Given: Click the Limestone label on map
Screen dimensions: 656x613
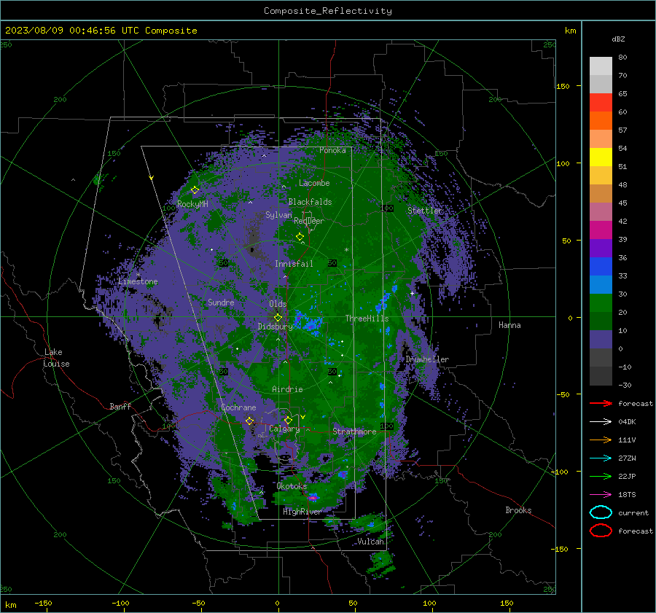Looking at the screenshot, I should pos(138,281).
